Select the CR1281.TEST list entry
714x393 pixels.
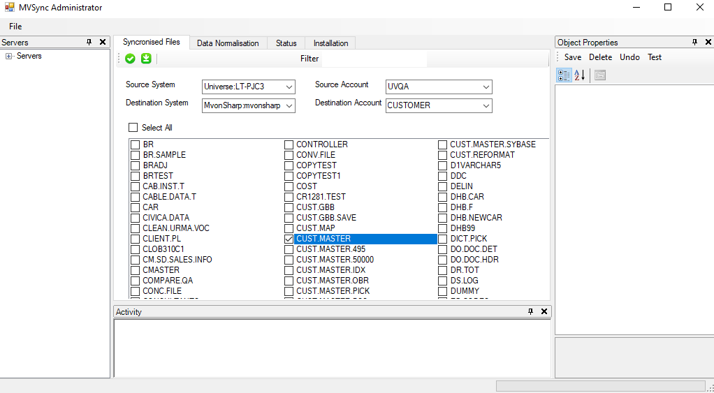[321, 197]
